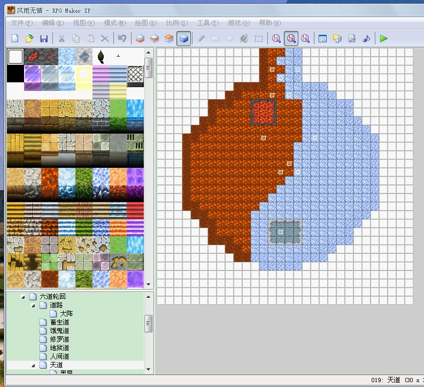Screen dimensions: 424x387
Task: Pick the blank white tile in the tileset
Action: pyautogui.click(x=16, y=57)
